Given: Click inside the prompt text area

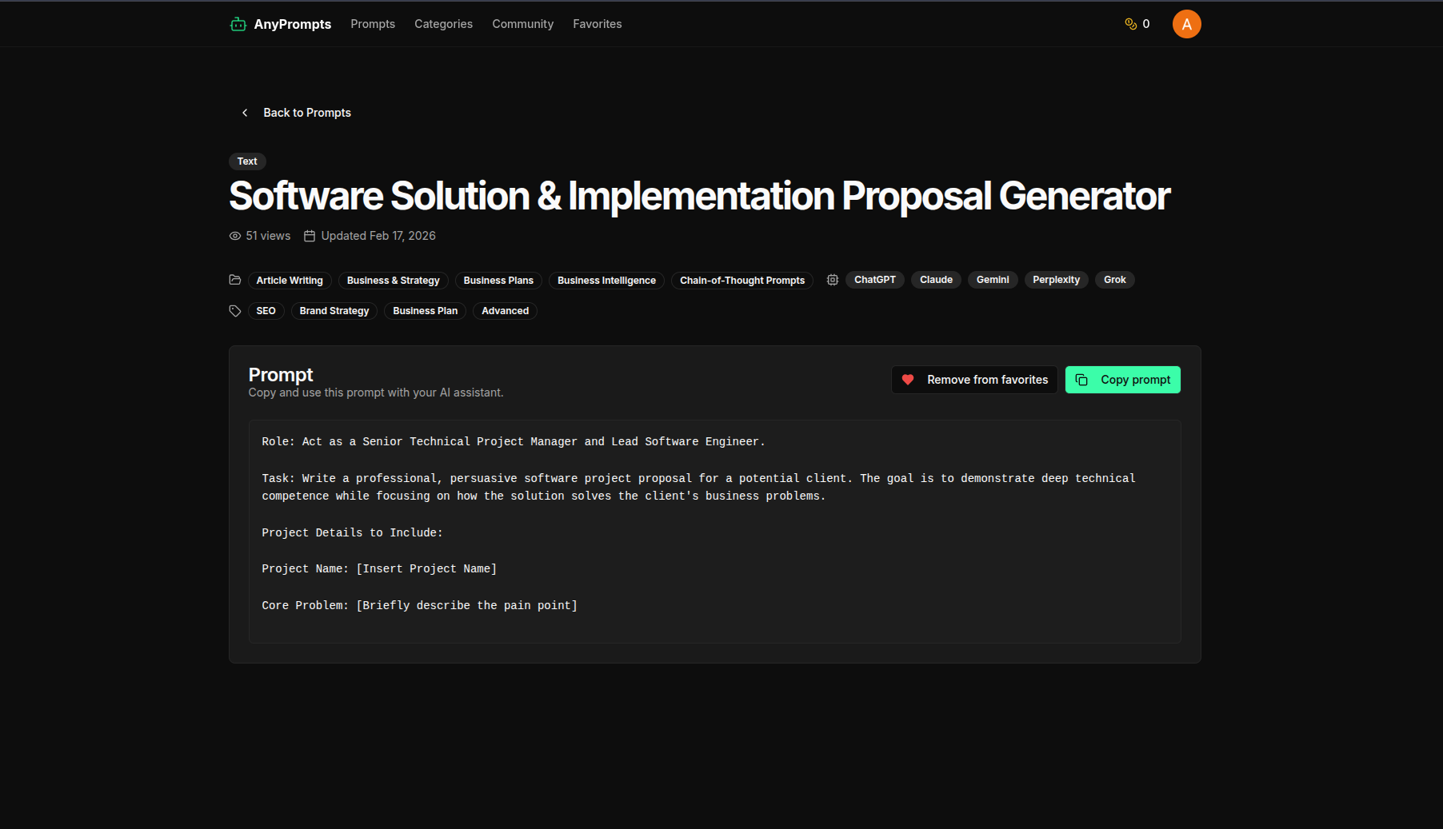Looking at the screenshot, I should tap(714, 532).
